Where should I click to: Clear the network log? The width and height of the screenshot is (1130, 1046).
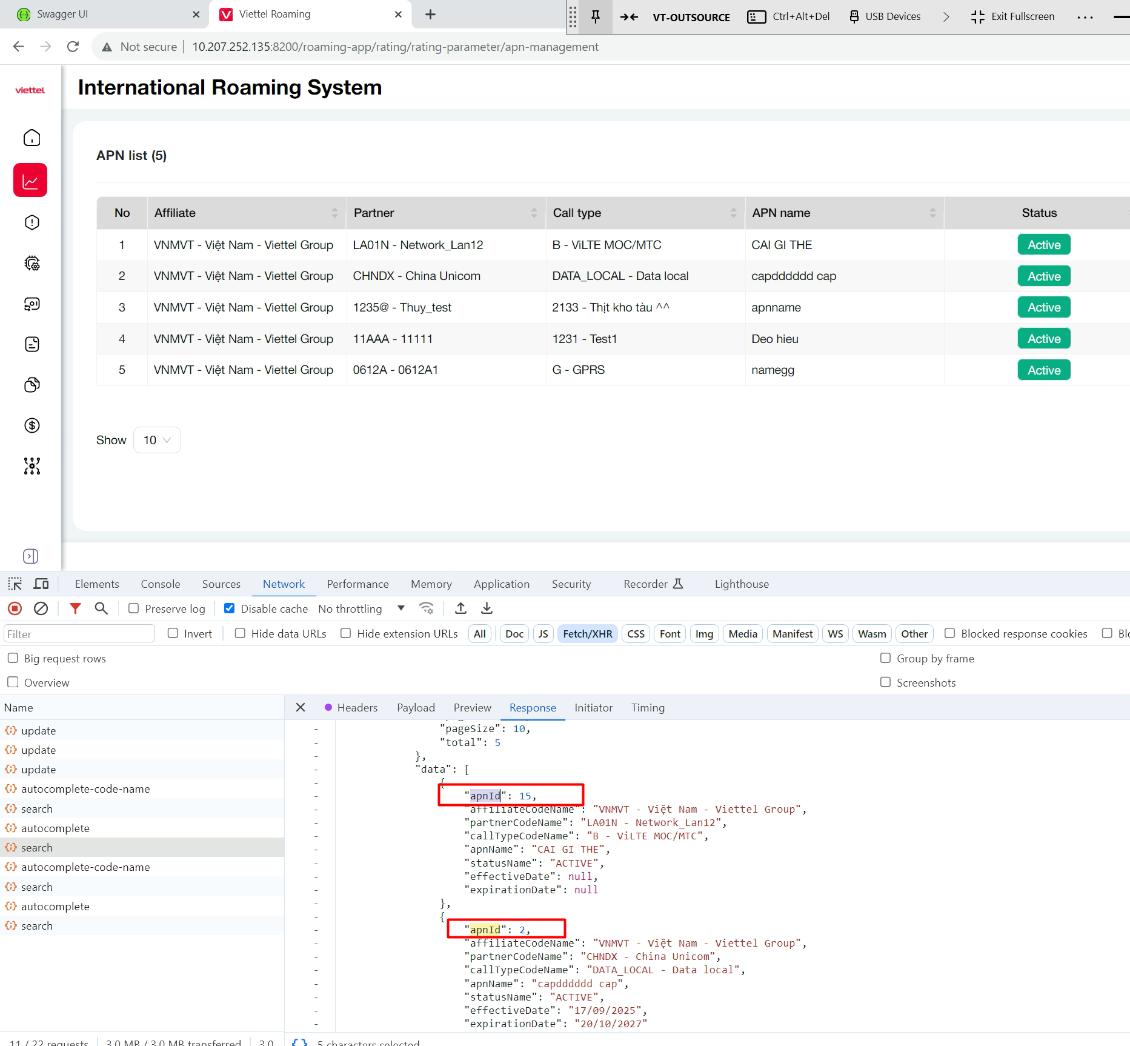pos(41,608)
